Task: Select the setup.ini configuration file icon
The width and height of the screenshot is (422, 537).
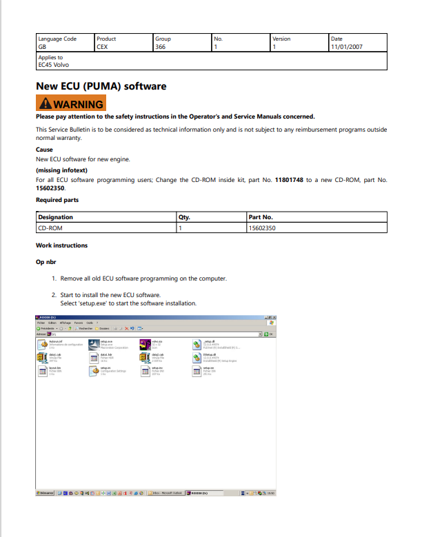Action: 94,371
